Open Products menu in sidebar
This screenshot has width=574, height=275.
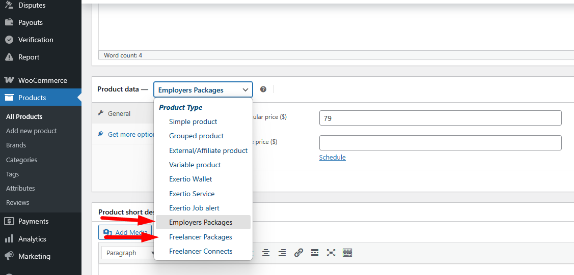pos(41,98)
